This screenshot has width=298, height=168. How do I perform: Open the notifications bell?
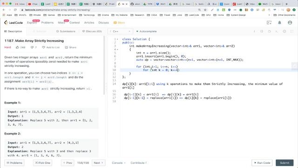[279, 22]
